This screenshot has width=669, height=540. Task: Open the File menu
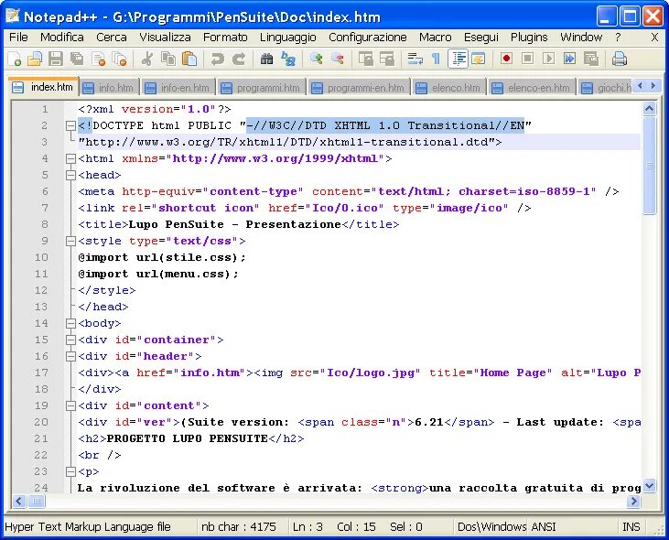point(18,38)
